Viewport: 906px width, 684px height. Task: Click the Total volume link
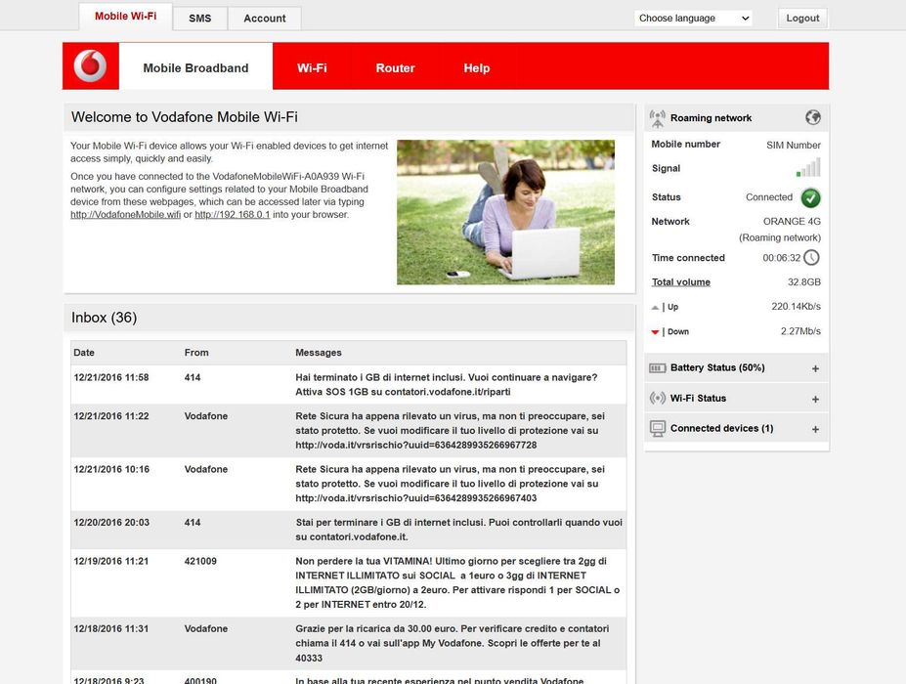click(x=680, y=282)
